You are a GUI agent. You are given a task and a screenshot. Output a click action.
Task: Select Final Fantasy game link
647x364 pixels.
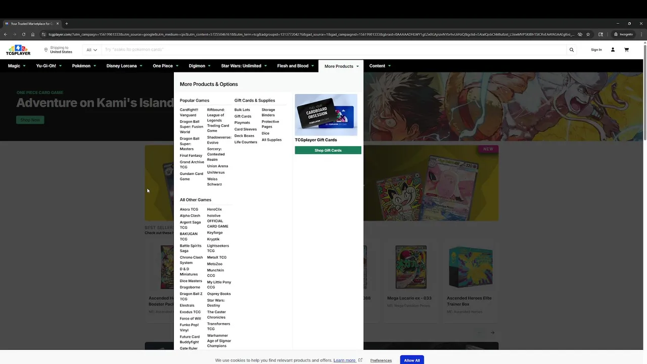[191, 155]
